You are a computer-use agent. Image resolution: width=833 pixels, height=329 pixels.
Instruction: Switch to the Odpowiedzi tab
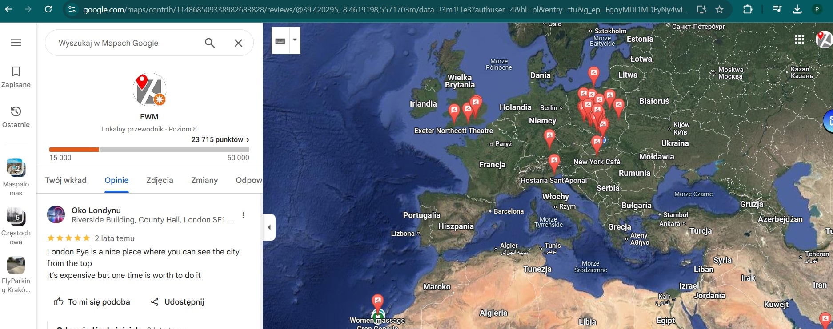tap(249, 180)
